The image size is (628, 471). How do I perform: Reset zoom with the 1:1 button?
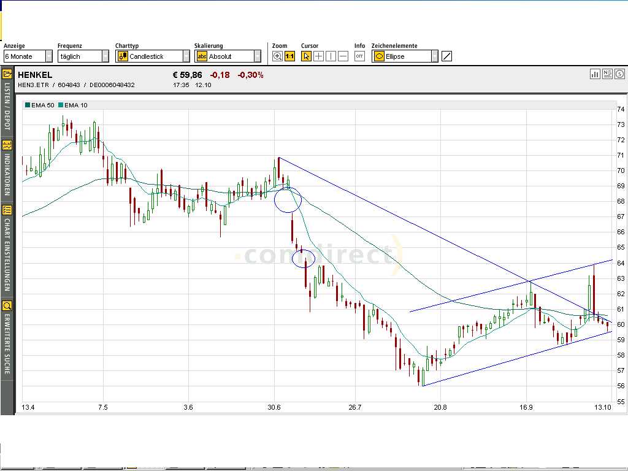[289, 56]
